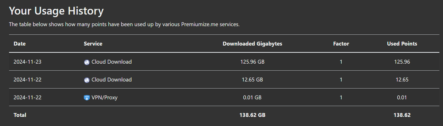
Task: Click the VPN/Proxy shield icon
Action: (87, 98)
